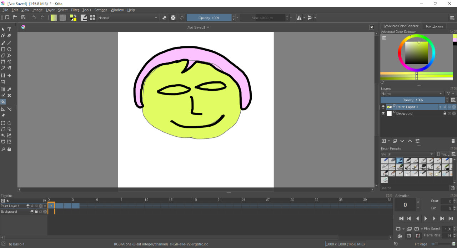Screen dimensions: 457x248
Task: Toggle Background layer visibility eye
Action: pyautogui.click(x=383, y=113)
